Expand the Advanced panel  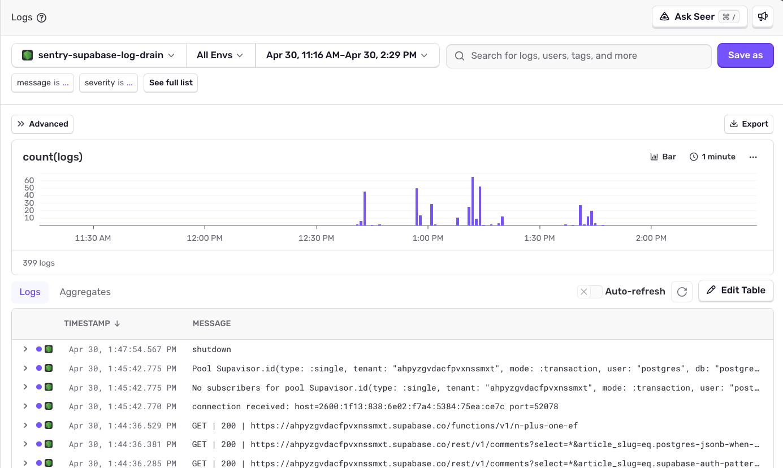point(42,124)
